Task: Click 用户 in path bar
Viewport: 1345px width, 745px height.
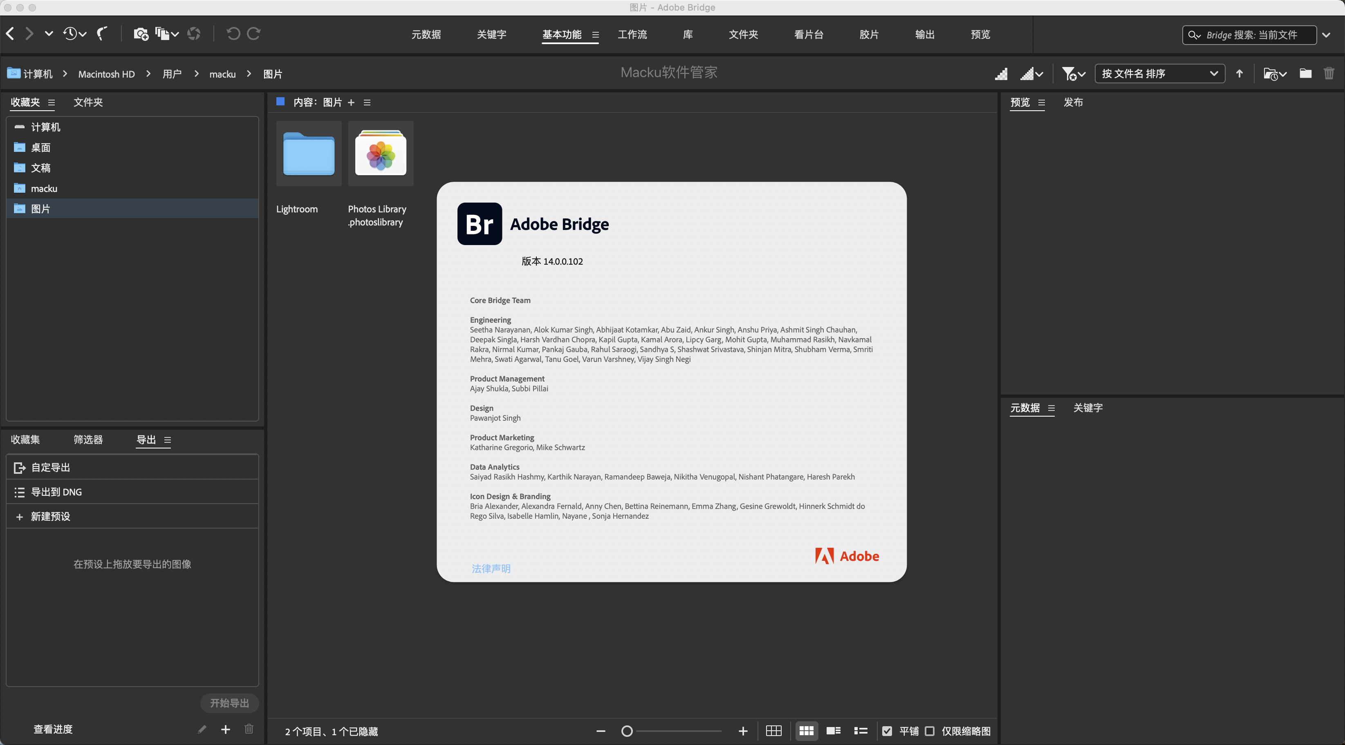Action: [x=172, y=74]
